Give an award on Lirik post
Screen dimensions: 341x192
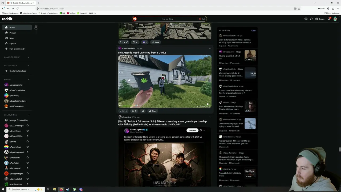(x=143, y=111)
